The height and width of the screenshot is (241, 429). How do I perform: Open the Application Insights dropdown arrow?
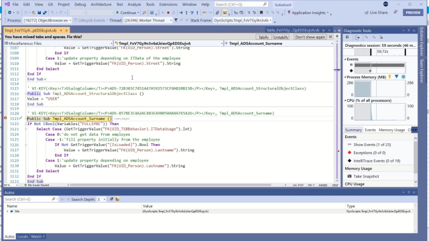tap(328, 13)
